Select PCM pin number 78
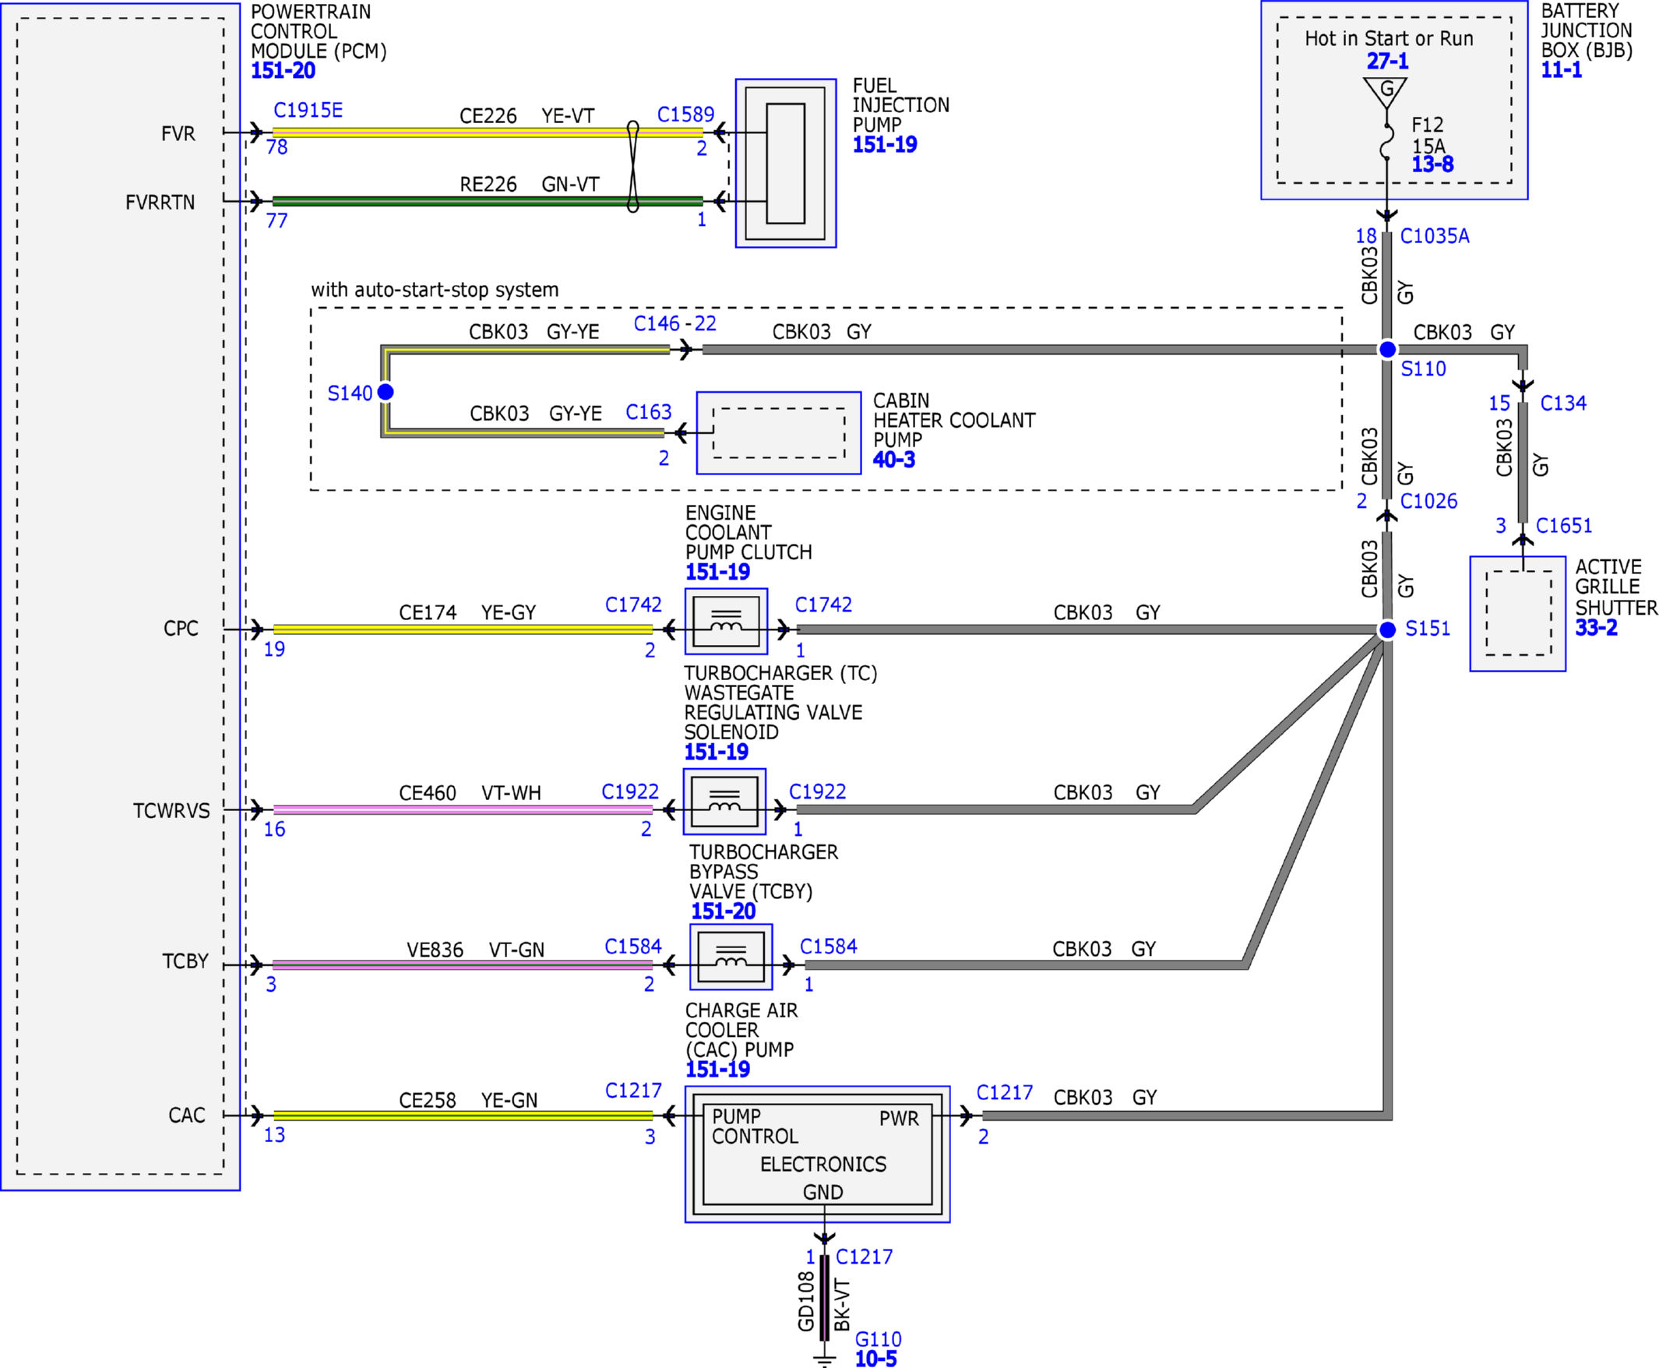The width and height of the screenshot is (1659, 1368). tap(276, 147)
